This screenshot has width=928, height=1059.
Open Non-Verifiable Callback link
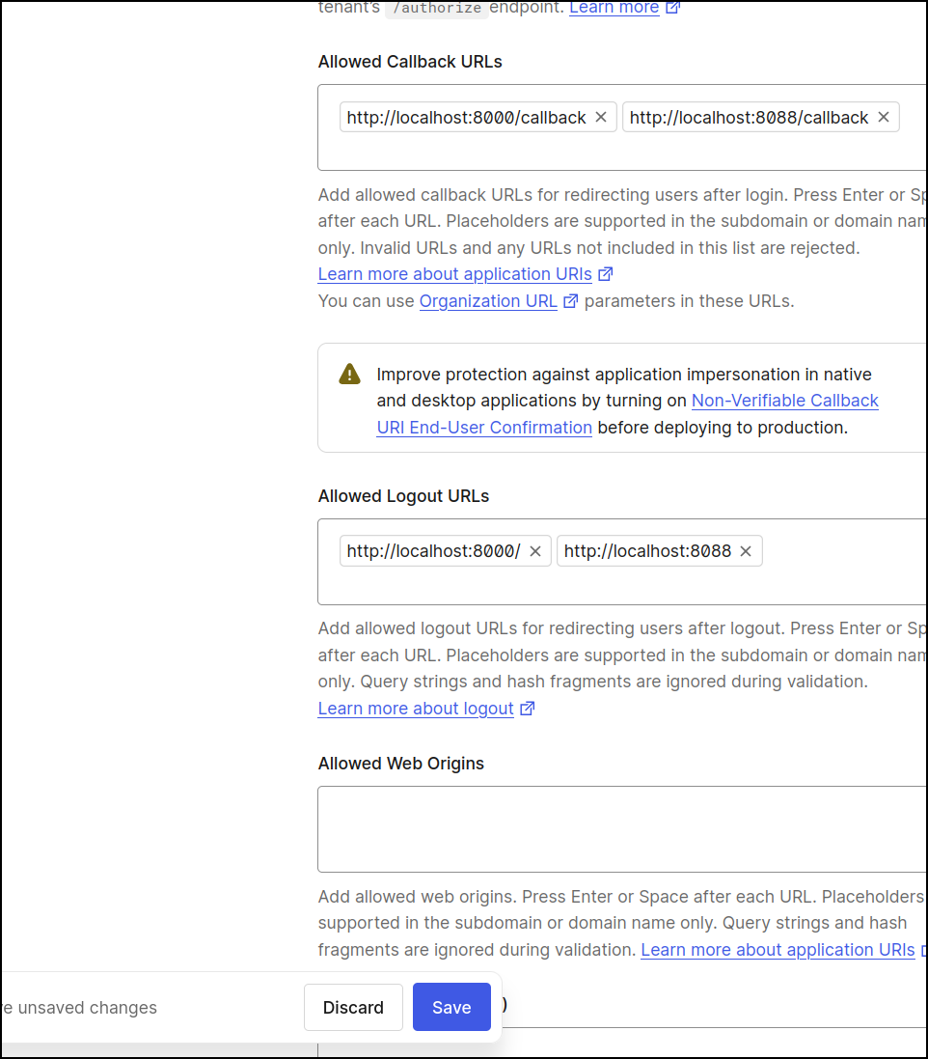point(785,401)
